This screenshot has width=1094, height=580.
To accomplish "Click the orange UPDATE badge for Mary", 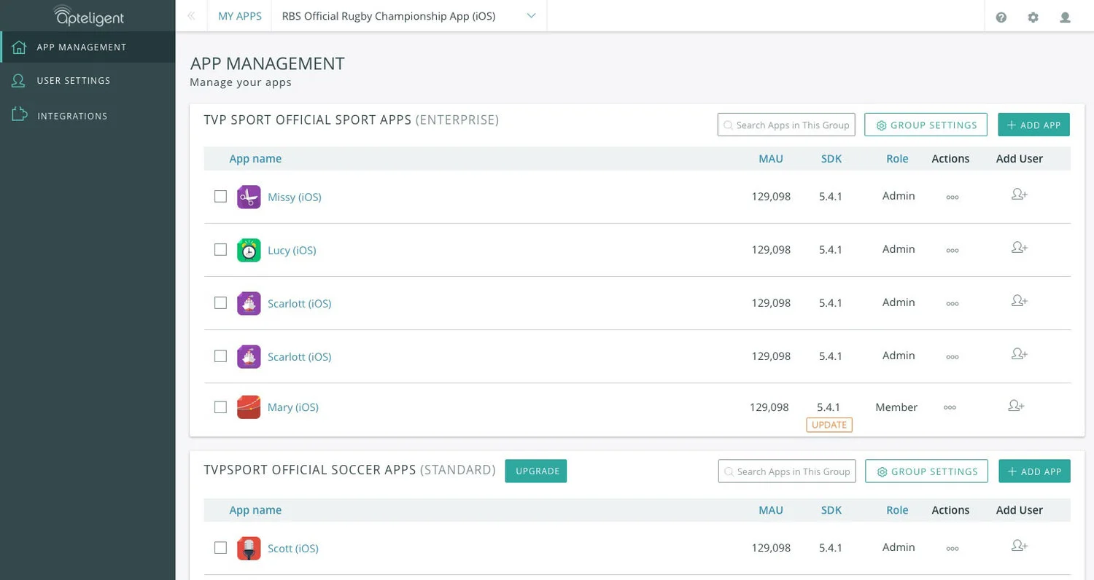I will [829, 425].
